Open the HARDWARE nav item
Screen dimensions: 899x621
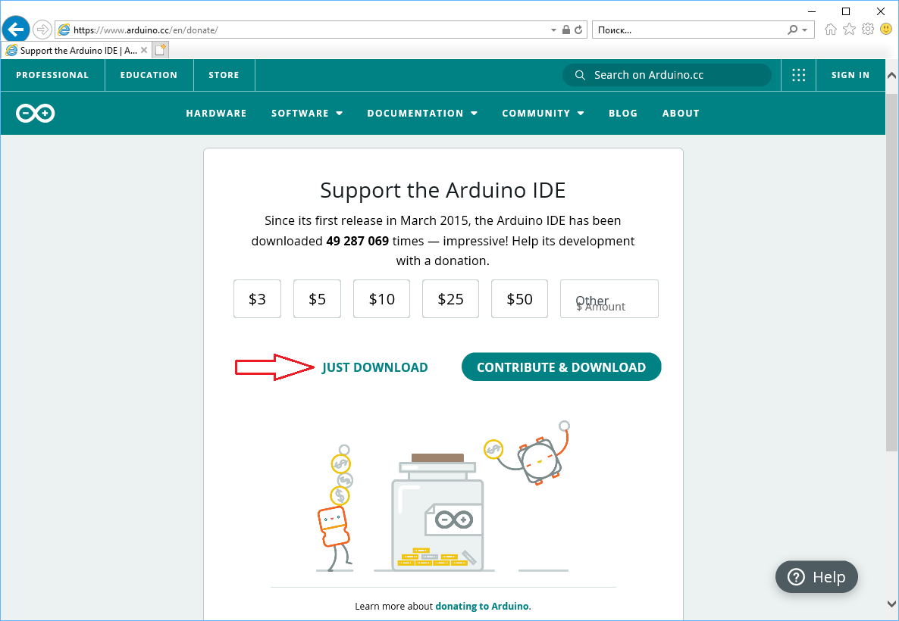pyautogui.click(x=216, y=114)
